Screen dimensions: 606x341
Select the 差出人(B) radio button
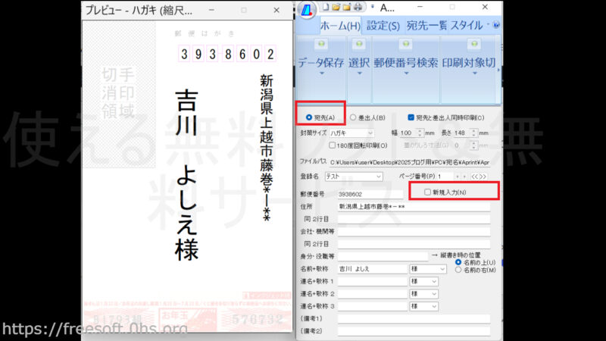(354, 117)
